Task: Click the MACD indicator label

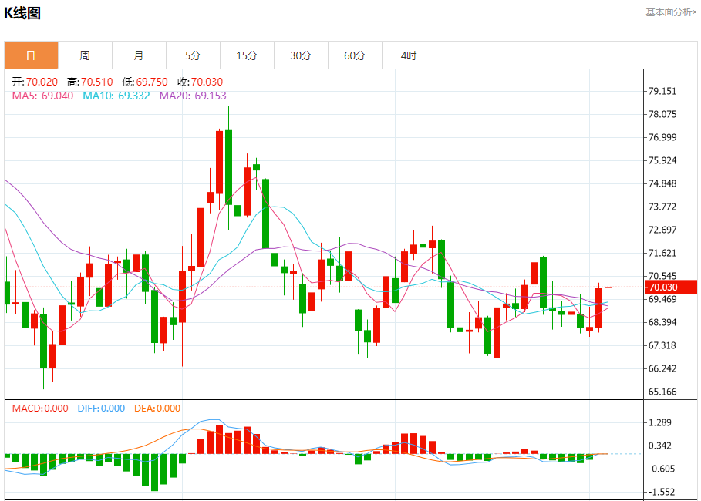Action: click(x=40, y=408)
